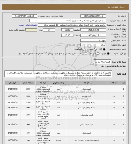131x144 pixels.
Task: Click the buyer organization name field
Action: [67, 20]
